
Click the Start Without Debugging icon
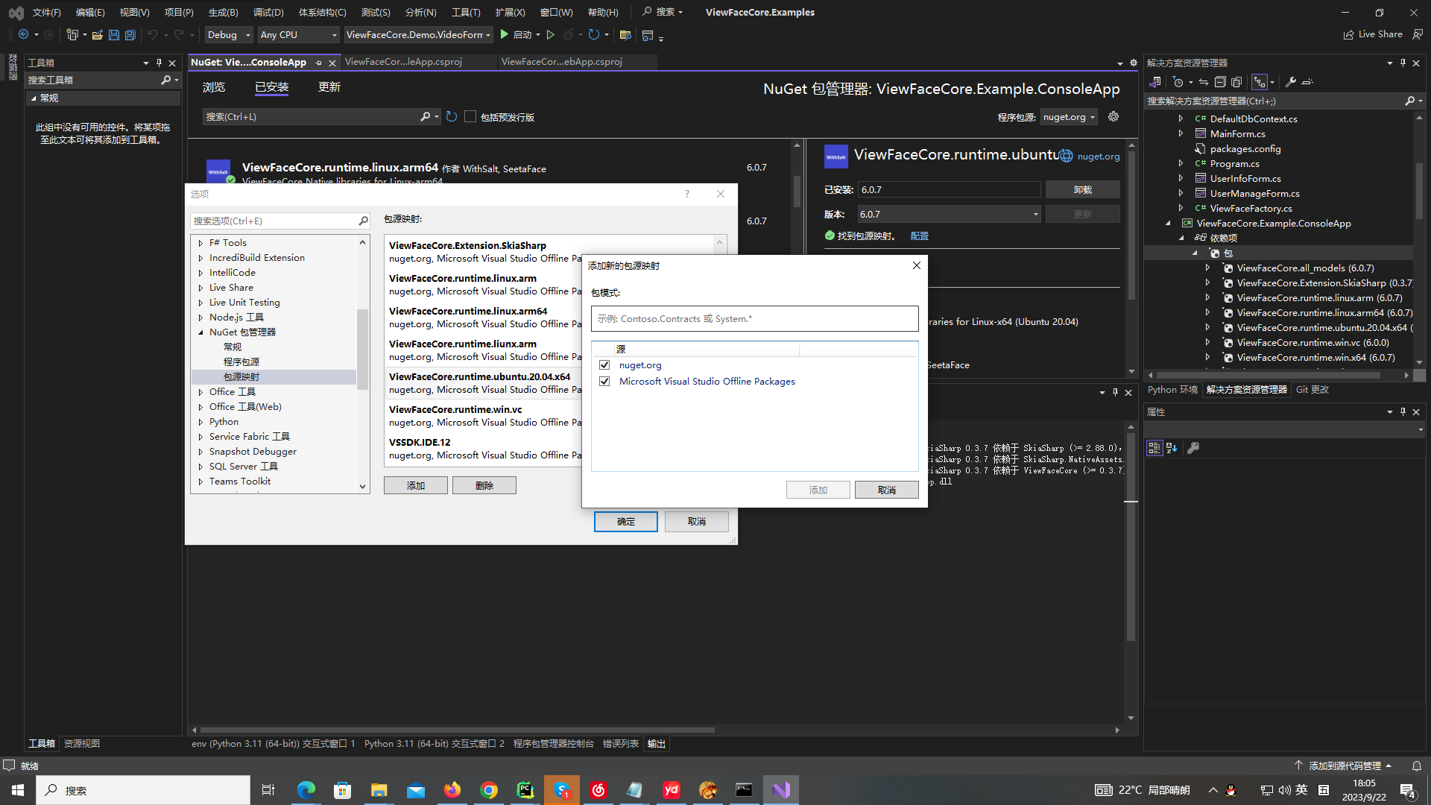click(551, 35)
